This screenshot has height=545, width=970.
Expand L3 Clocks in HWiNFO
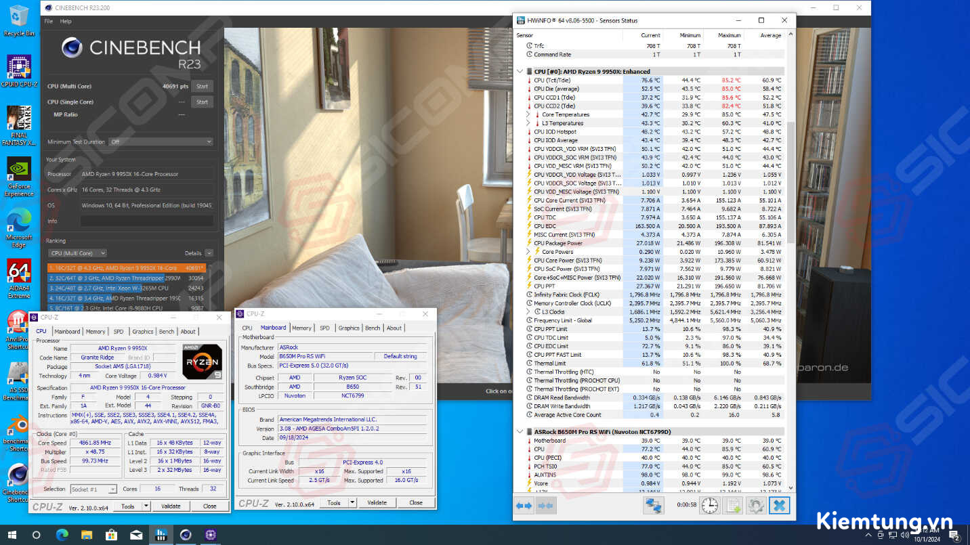coord(528,312)
